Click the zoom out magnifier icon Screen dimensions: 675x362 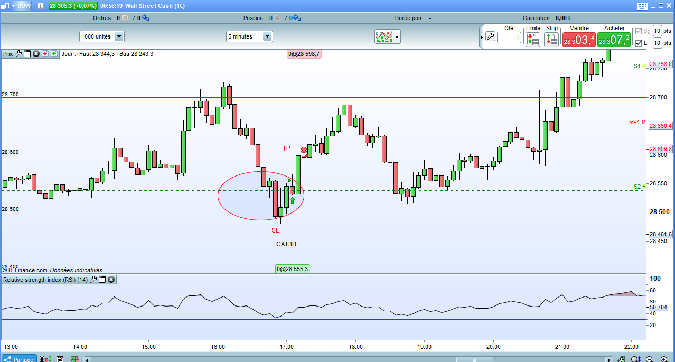tap(649, 359)
